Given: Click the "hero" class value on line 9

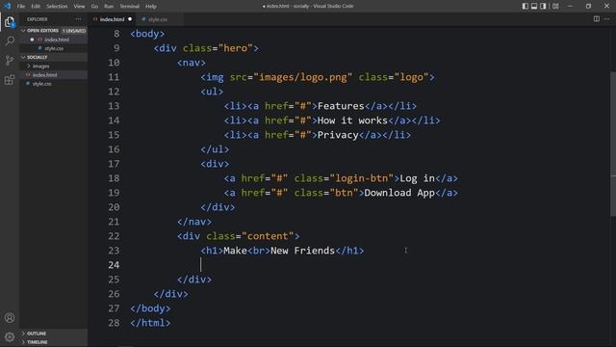Looking at the screenshot, I should click(235, 48).
